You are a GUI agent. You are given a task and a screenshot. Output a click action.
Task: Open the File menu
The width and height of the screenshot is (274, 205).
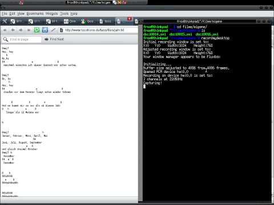tap(4, 14)
